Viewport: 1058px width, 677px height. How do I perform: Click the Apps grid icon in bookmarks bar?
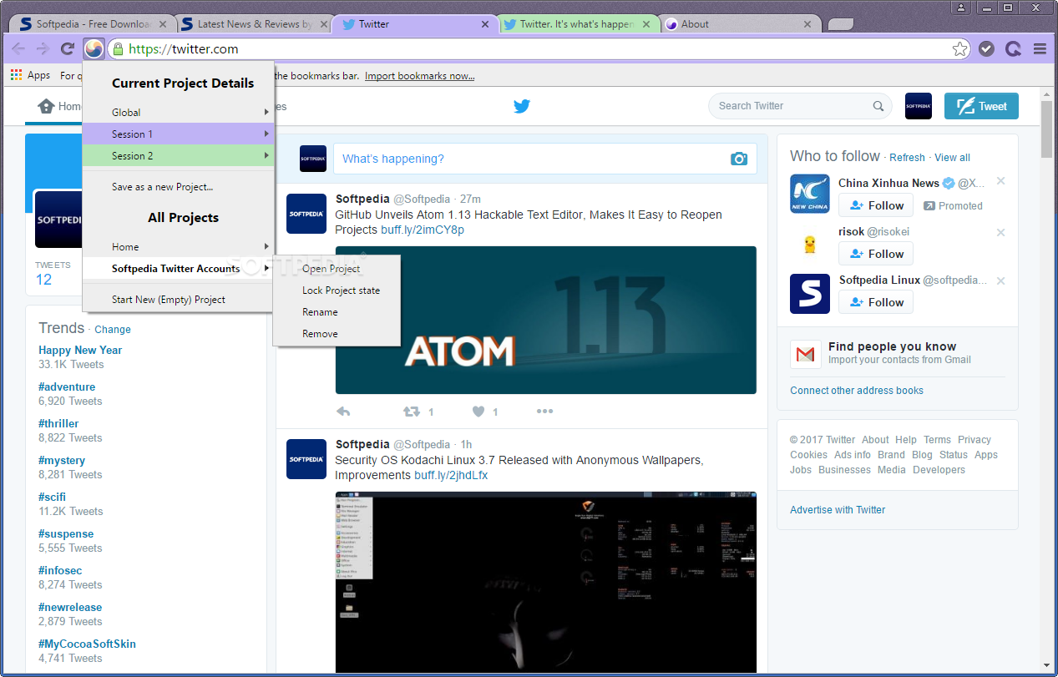[x=16, y=75]
